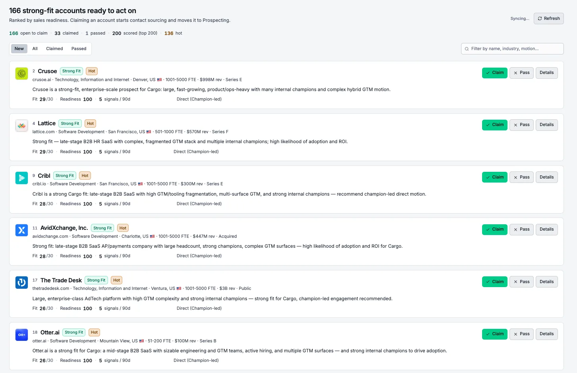Pass on The Trade Desk account

(x=521, y=282)
